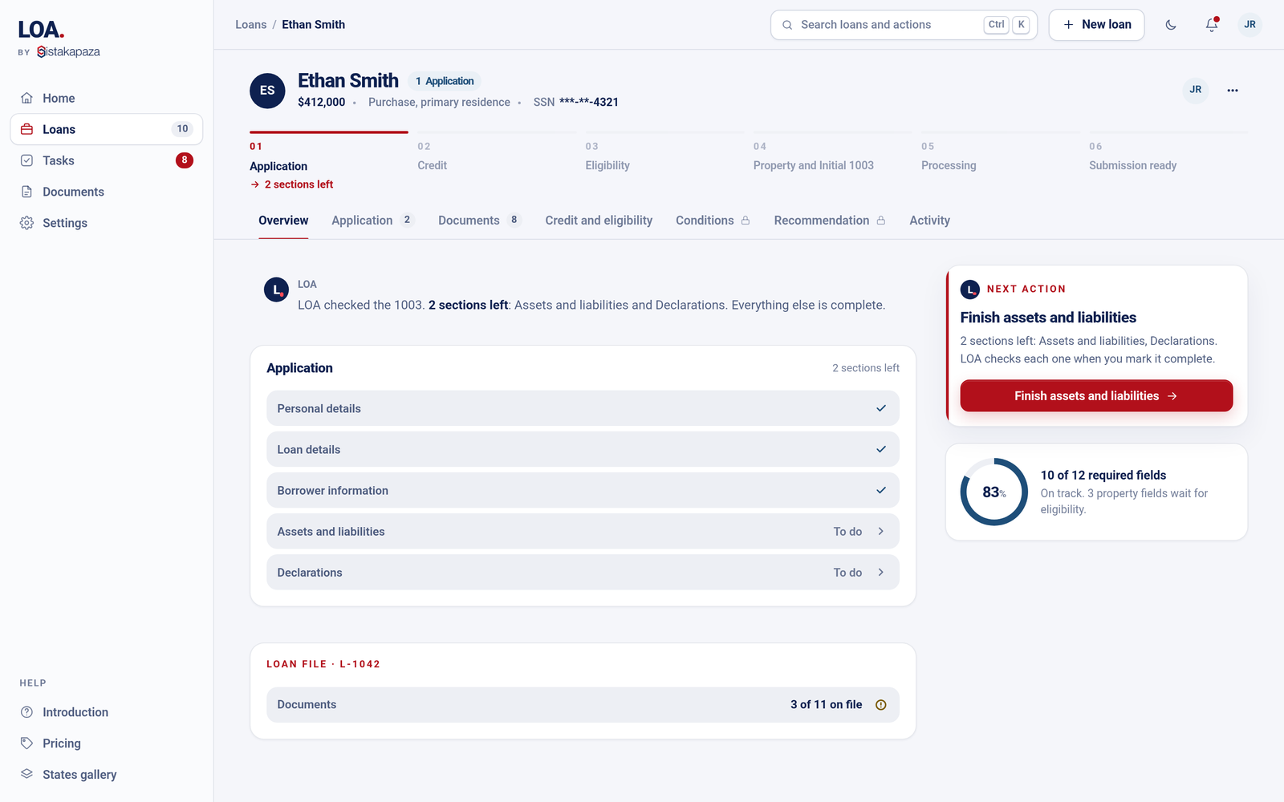Viewport: 1284px width, 802px height.
Task: Focus the Search loans and actions field
Action: 904,25
